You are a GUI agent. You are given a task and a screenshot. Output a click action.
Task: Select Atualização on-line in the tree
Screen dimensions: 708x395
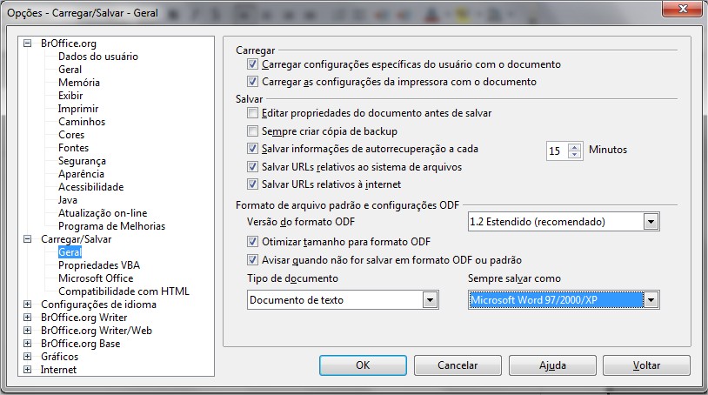pos(103,213)
